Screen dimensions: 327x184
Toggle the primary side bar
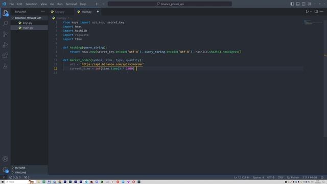coord(292,4)
